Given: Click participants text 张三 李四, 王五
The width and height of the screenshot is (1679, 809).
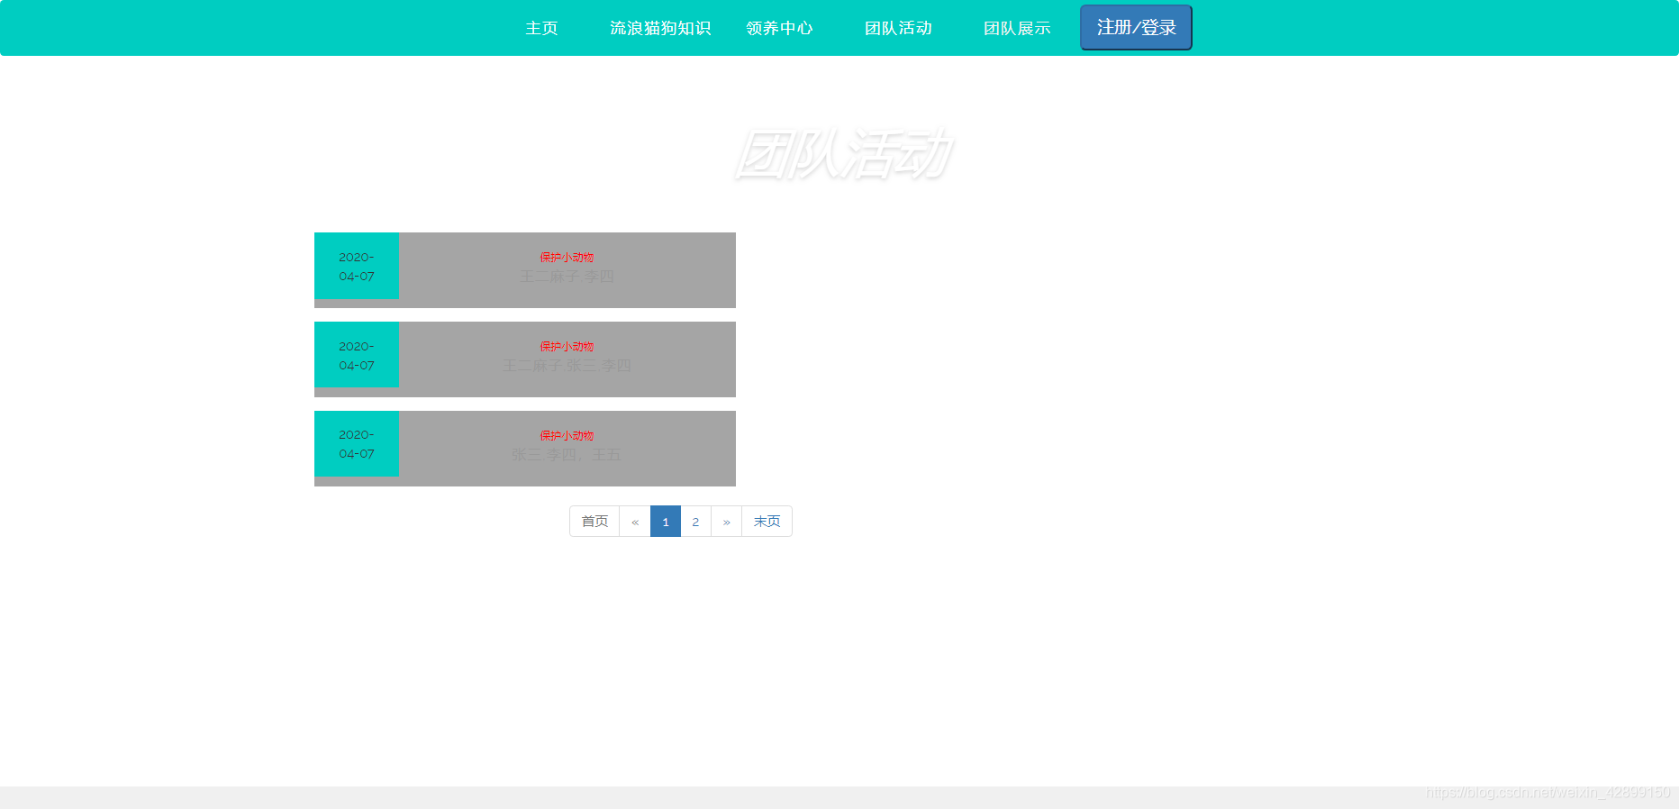Looking at the screenshot, I should coord(567,455).
